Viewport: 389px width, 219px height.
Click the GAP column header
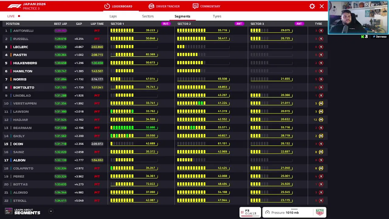click(x=79, y=24)
